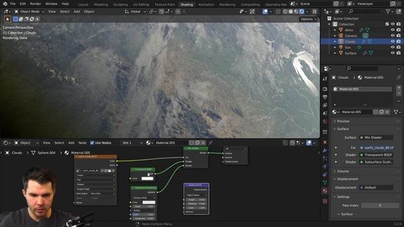Image resolution: width=404 pixels, height=227 pixels.
Task: Click the Subsurface Scattering shader button
Action: coord(376,162)
